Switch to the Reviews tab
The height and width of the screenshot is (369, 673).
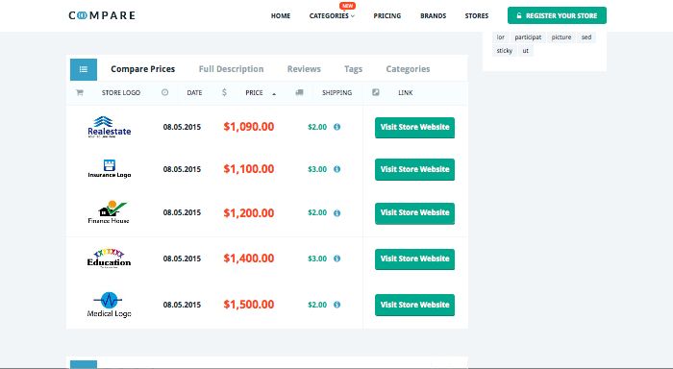[x=304, y=69]
